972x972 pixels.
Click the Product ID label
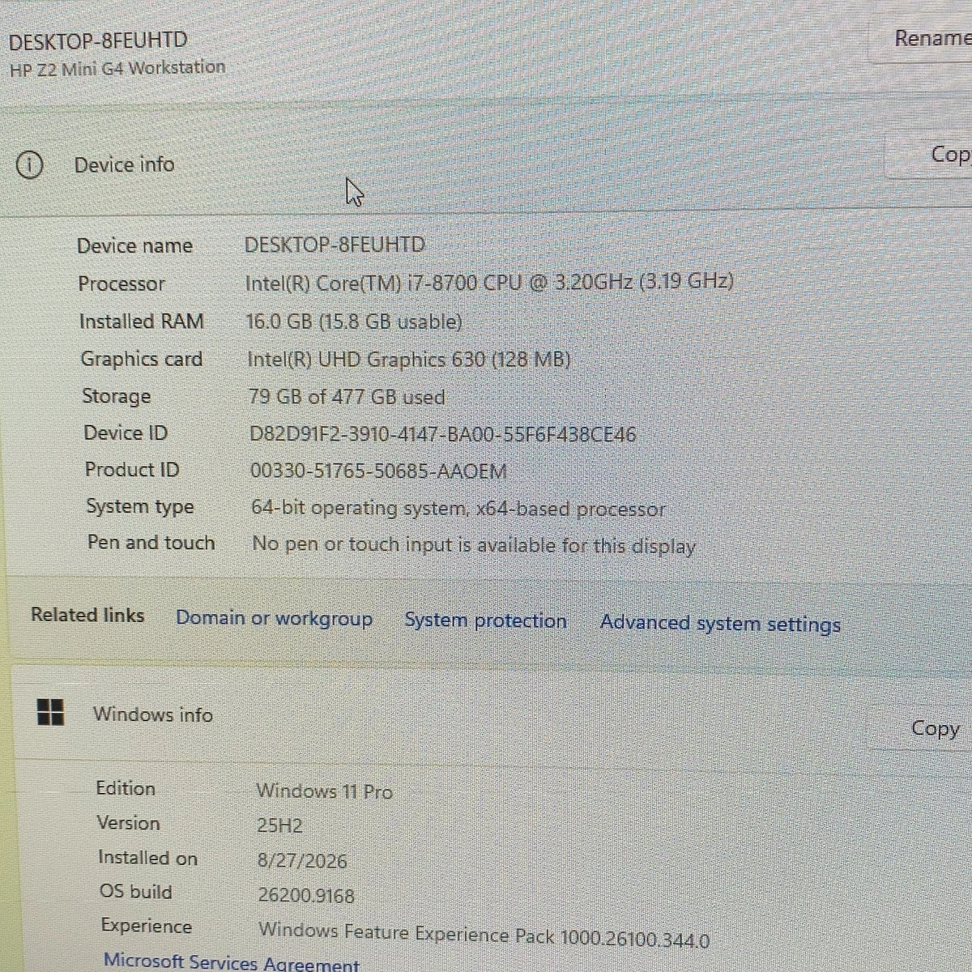(x=132, y=470)
